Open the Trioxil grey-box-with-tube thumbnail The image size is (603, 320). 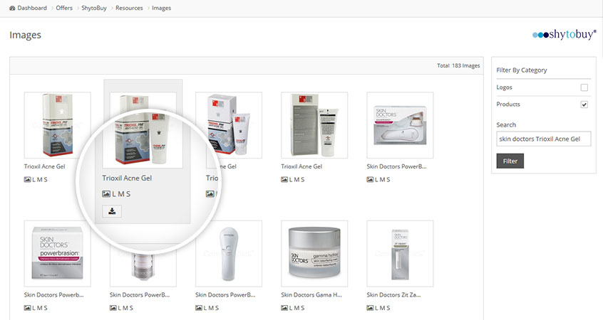[314, 125]
